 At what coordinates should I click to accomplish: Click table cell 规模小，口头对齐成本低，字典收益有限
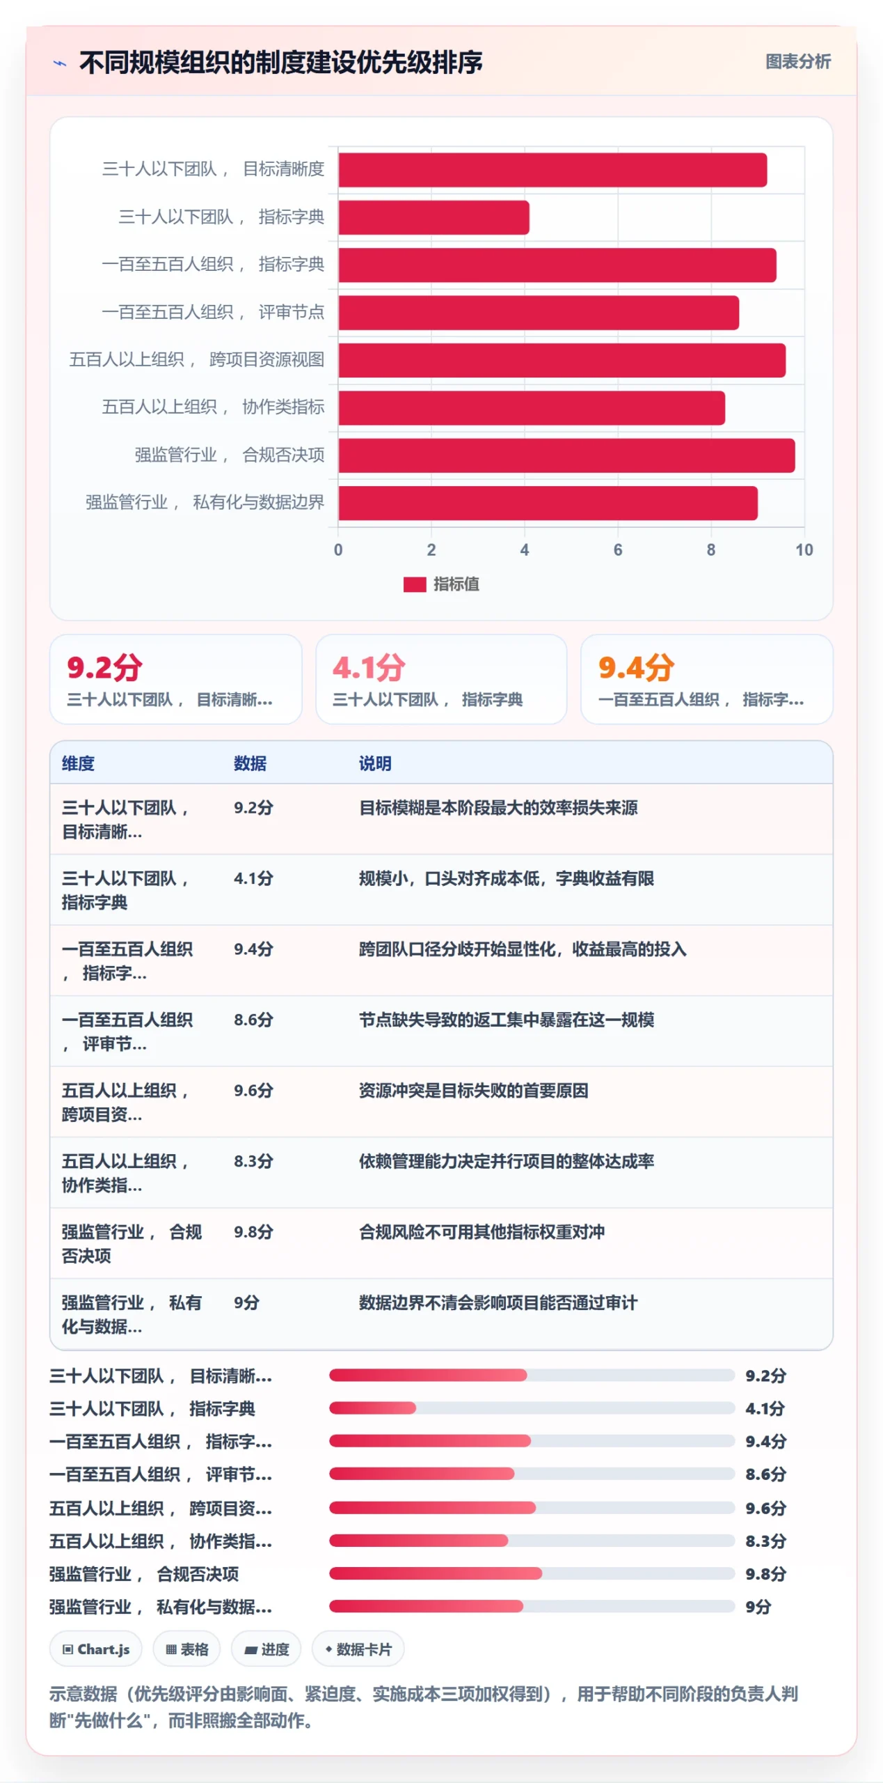click(507, 878)
